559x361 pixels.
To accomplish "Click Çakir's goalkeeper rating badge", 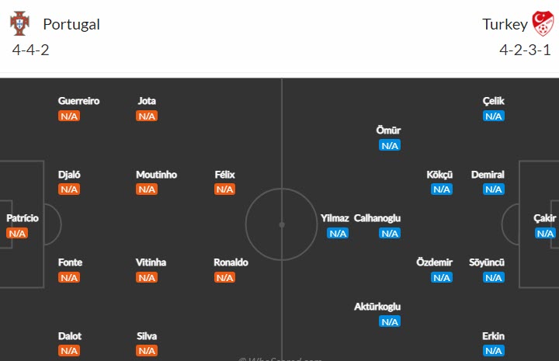I will pyautogui.click(x=545, y=233).
